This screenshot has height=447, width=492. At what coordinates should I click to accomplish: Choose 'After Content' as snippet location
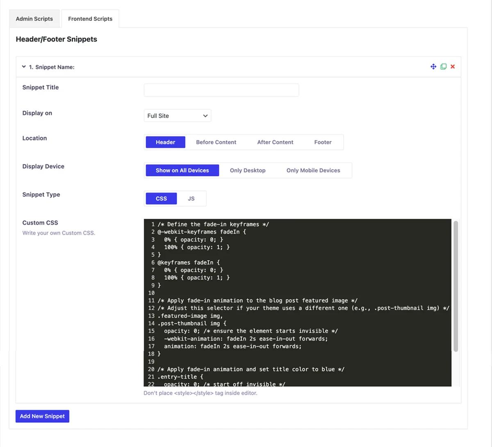click(275, 142)
